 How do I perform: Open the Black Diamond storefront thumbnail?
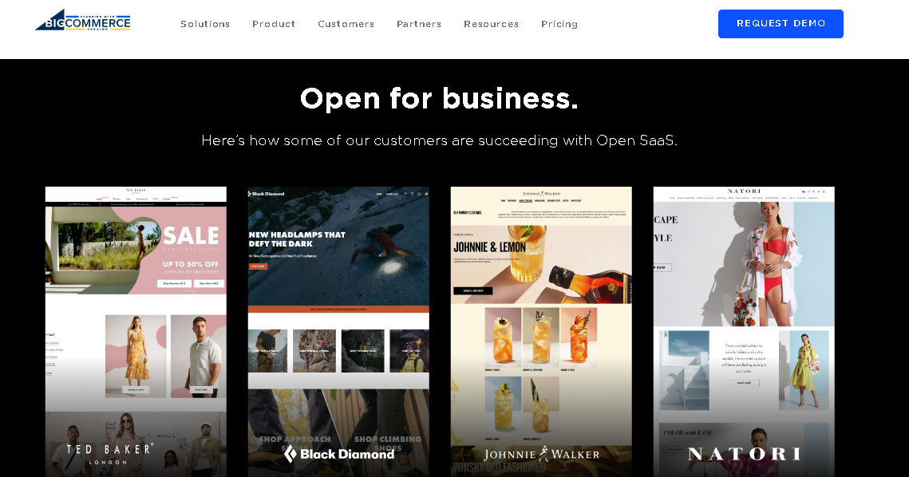click(338, 332)
